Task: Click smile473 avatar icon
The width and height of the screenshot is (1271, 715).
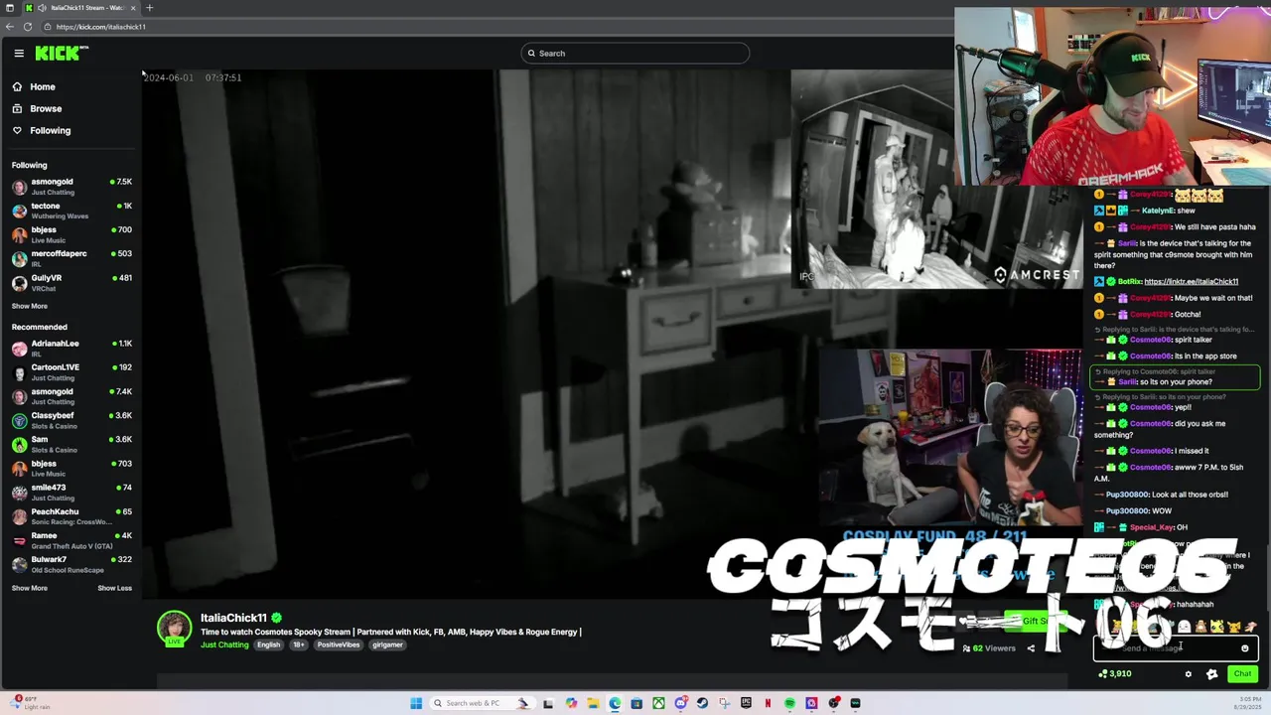Action: coord(20,493)
